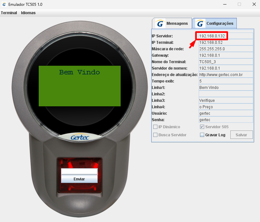This screenshot has width=260, height=222.
Task: Click the Gertec title bar icon
Action: pyautogui.click(x=4, y=4)
